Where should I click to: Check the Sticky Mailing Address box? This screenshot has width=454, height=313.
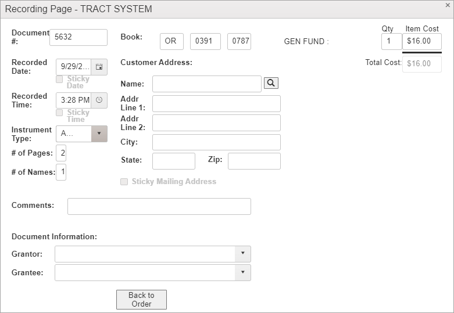coord(124,182)
